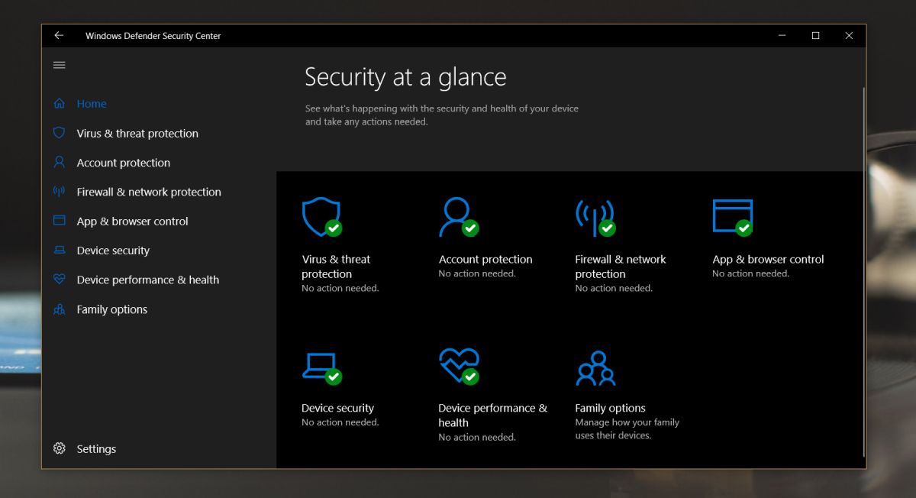The width and height of the screenshot is (916, 498).
Task: Click the laptop icon beside Device security
Action: click(x=59, y=251)
